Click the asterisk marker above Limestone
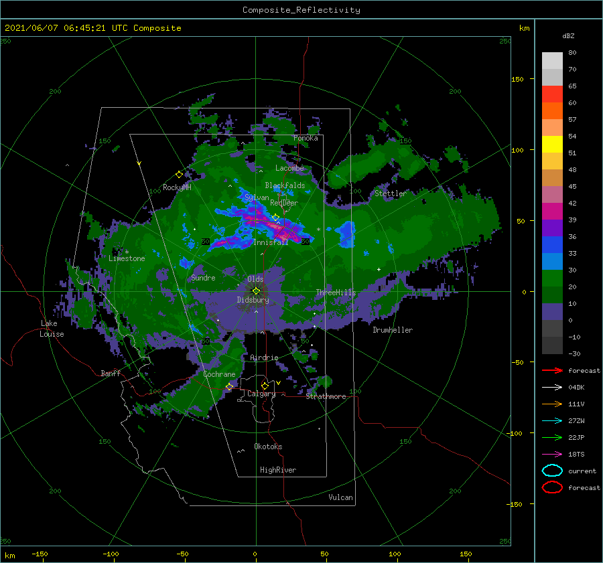This screenshot has width=603, height=563. [127, 252]
